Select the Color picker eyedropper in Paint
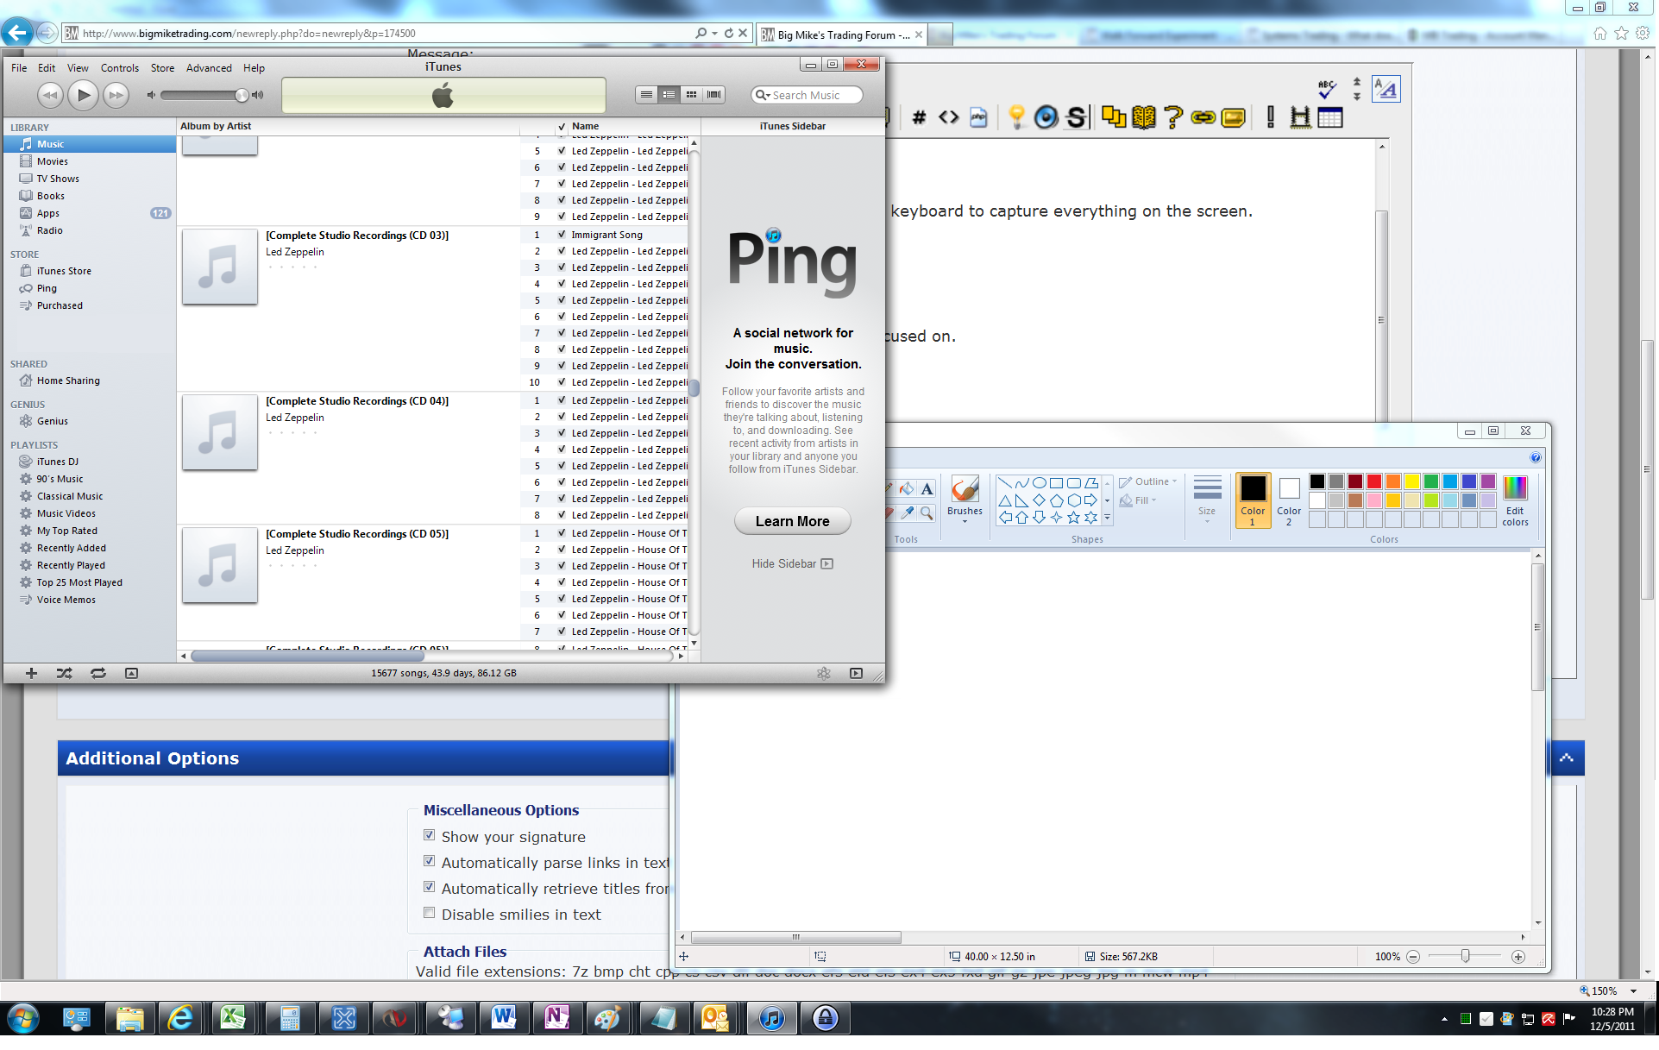The width and height of the screenshot is (1659, 1050). (908, 512)
